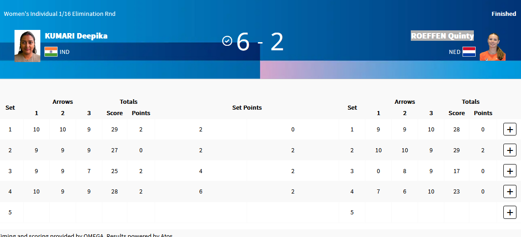Select Roeffen's set 3 score of 17

[457, 171]
